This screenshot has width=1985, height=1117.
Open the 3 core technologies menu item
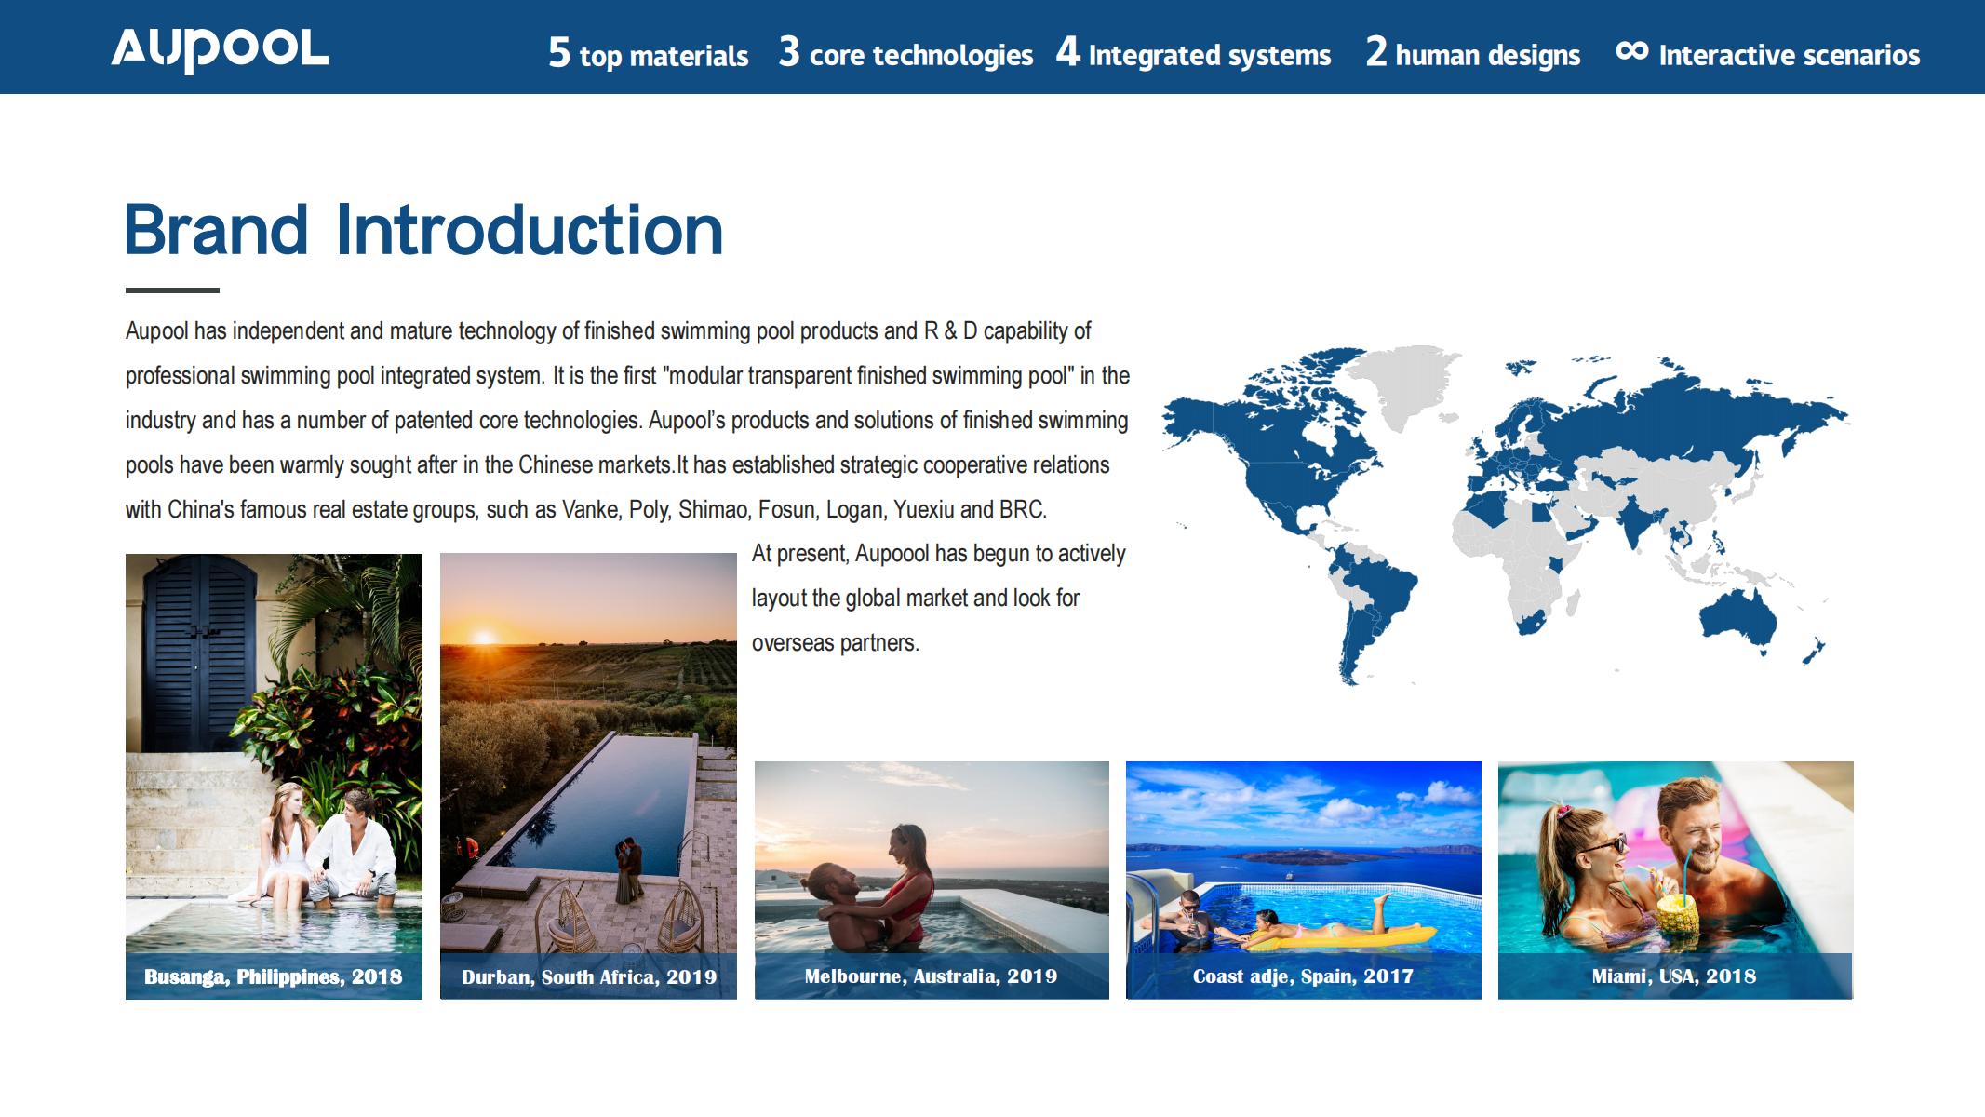tap(905, 53)
